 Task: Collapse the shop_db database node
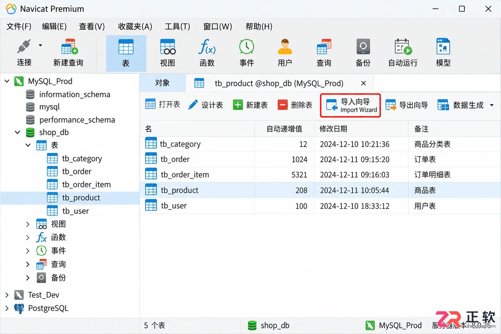[x=17, y=132]
